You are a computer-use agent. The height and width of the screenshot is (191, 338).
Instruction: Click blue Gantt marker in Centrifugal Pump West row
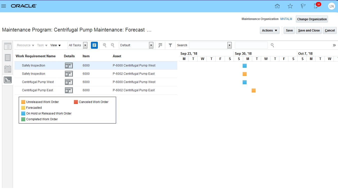pos(245,82)
